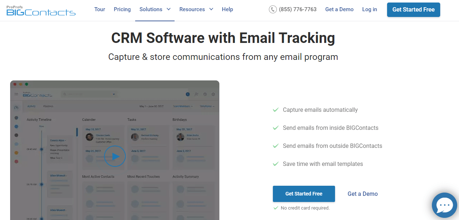Image resolution: width=459 pixels, height=220 pixels.
Task: Call the (855) 776-7763 phone link
Action: pyautogui.click(x=293, y=9)
